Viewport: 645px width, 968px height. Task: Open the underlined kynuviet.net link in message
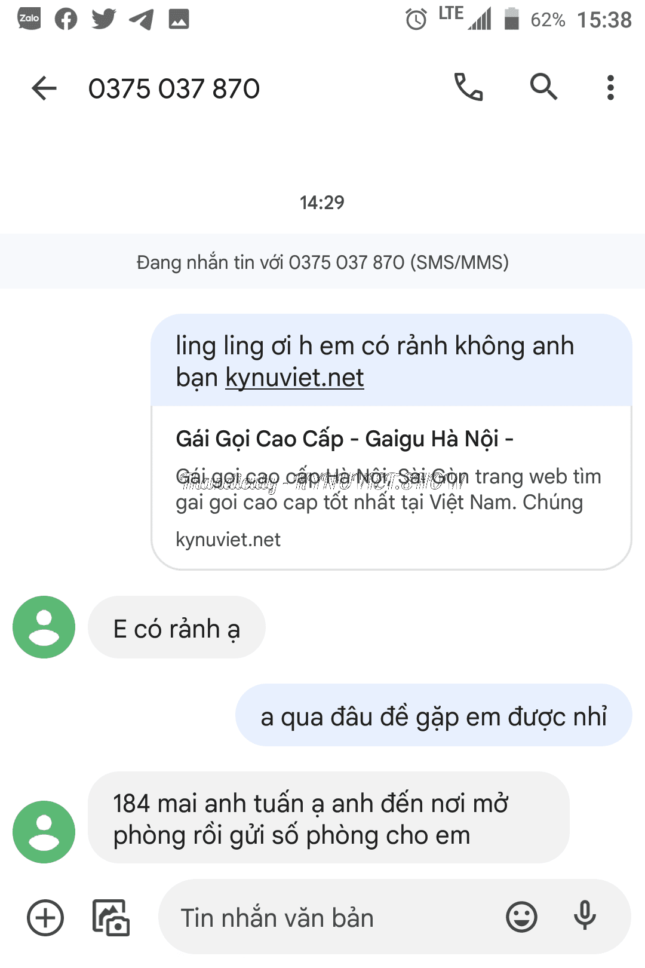pos(294,378)
